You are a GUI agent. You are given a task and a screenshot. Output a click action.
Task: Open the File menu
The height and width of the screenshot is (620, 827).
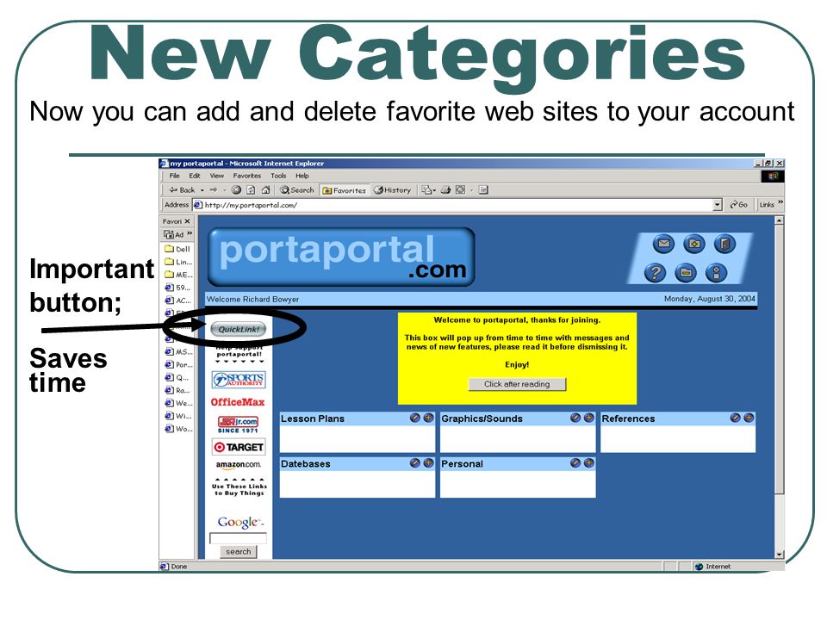(x=174, y=176)
